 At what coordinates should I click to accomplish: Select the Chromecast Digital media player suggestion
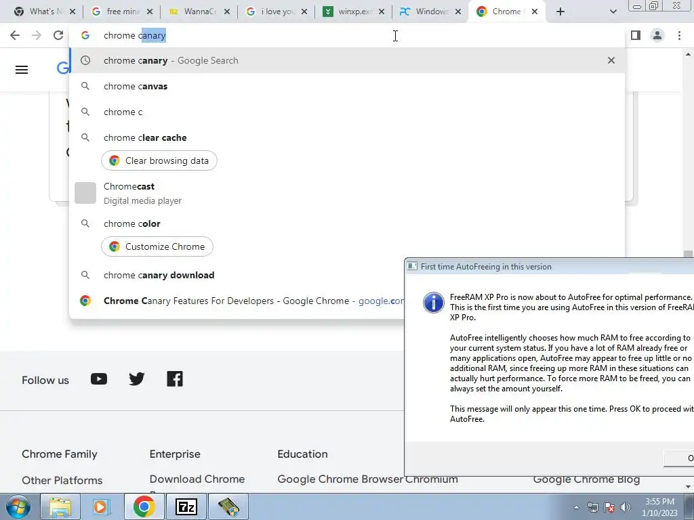click(348, 193)
